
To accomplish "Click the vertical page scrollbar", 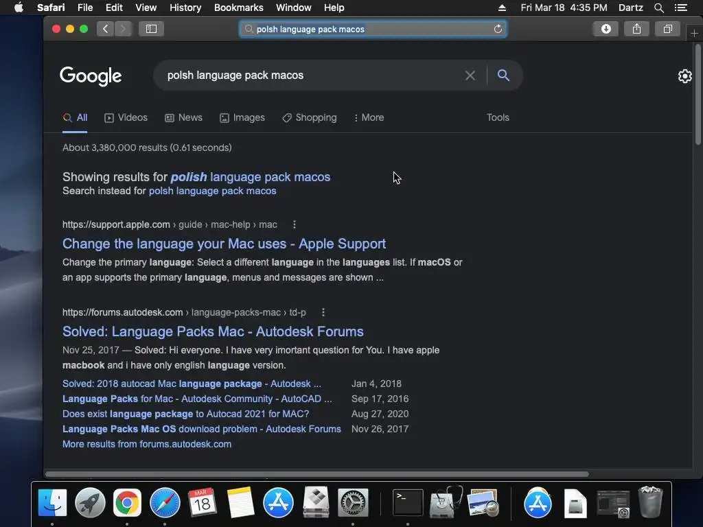I will tap(698, 95).
